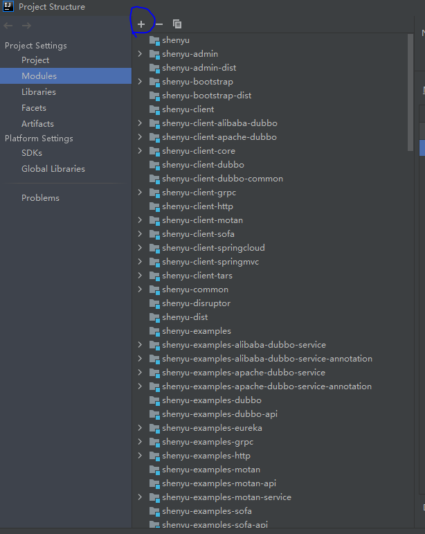Click the shenyu-examples-dubbo-api folder icon
Screen dimensions: 425x534
pyautogui.click(x=154, y=414)
